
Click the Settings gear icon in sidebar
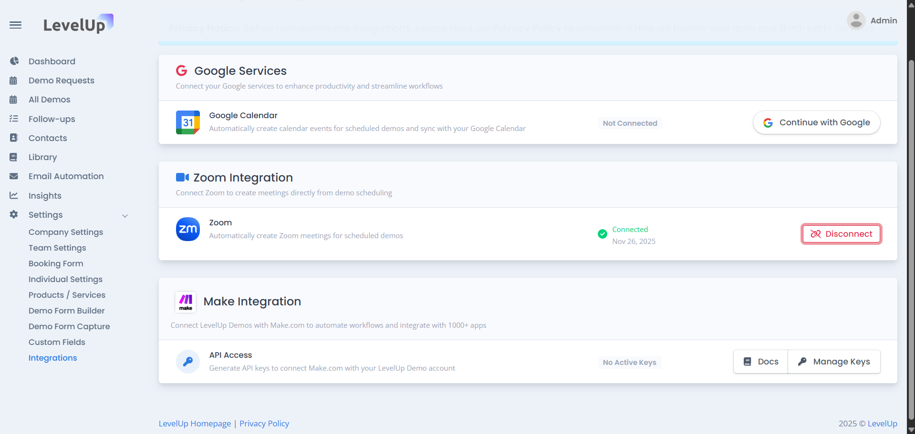(14, 214)
